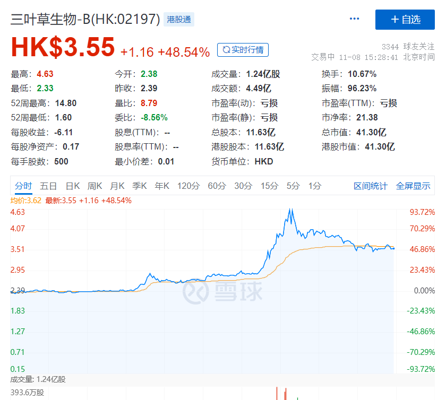The width and height of the screenshot is (446, 400).
Task: Click the 最小价差 value 0.01
Action: click(166, 161)
